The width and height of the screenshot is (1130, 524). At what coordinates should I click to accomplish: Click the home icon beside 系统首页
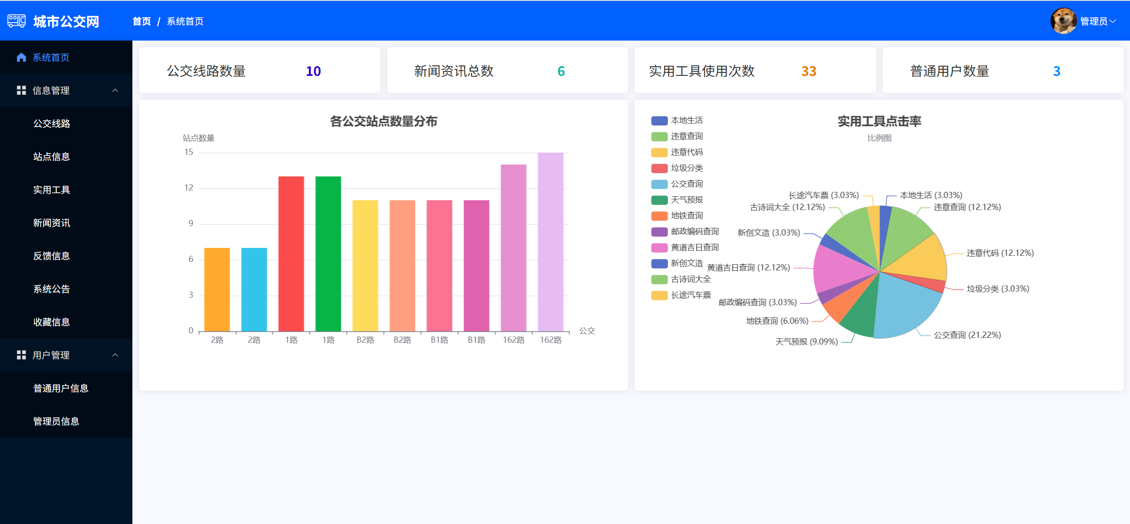click(x=21, y=57)
